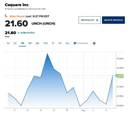Add Csquare Inc to Watchlist
The width and height of the screenshot is (130, 115).
coord(89,20)
